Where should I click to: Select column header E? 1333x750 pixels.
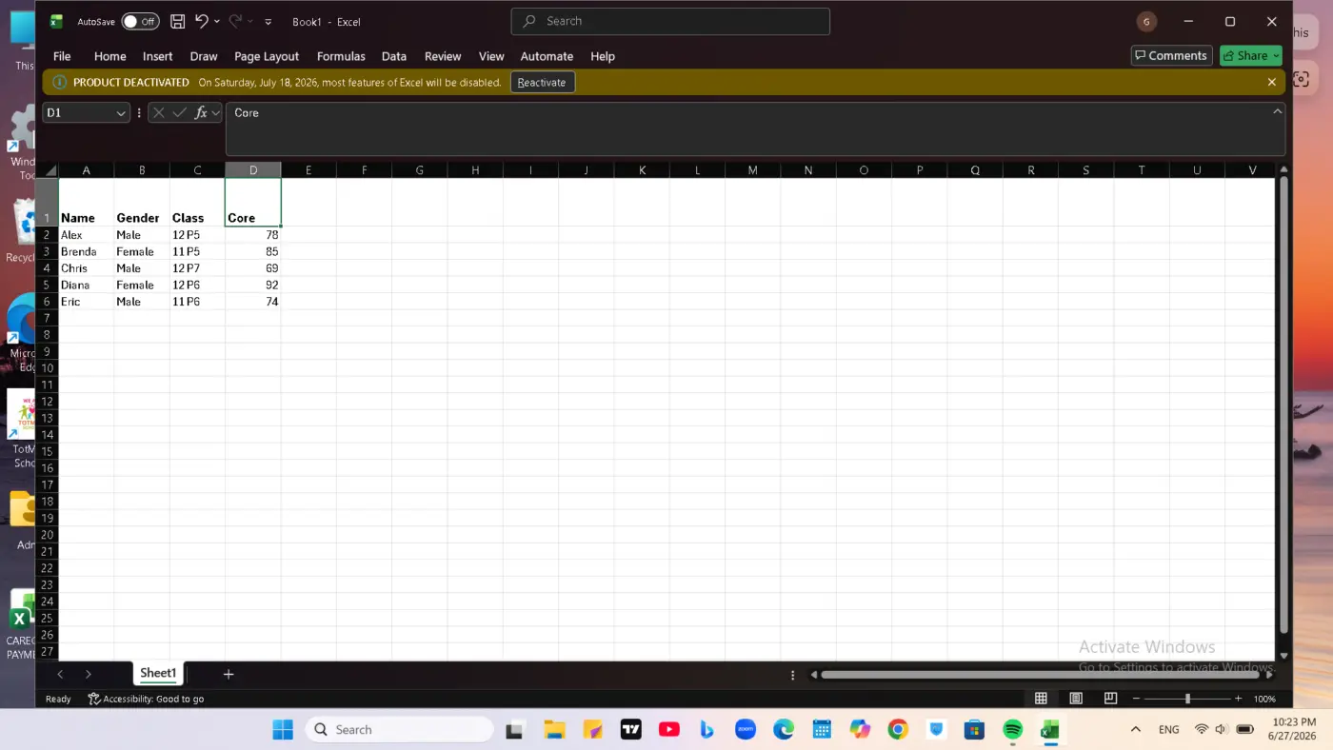pyautogui.click(x=308, y=170)
